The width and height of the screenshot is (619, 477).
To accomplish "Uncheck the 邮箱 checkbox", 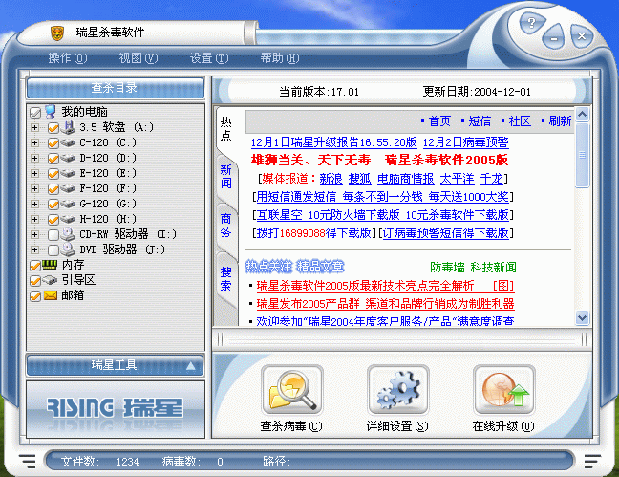I will tap(35, 296).
